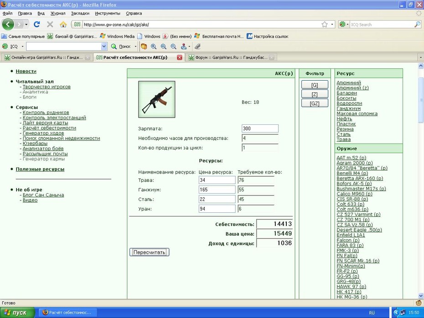This screenshot has width=424, height=318.
Task: Click the stop loading X icon
Action: click(x=50, y=25)
